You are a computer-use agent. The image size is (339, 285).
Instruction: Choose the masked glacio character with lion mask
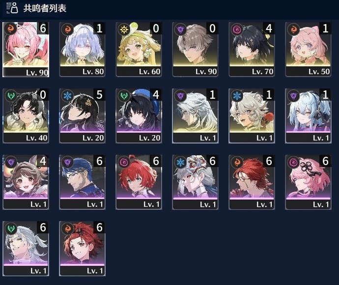click(195, 182)
